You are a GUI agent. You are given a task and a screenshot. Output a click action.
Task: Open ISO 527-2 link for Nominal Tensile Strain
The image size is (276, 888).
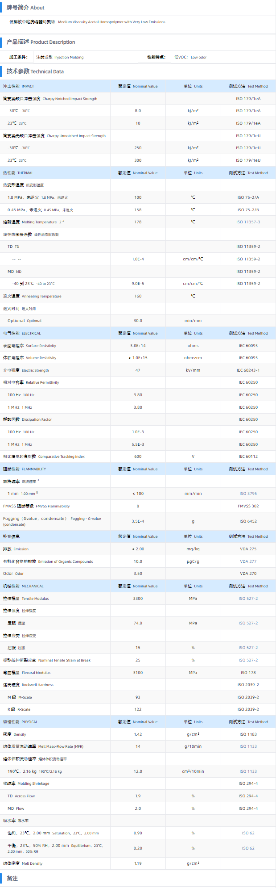[248, 660]
